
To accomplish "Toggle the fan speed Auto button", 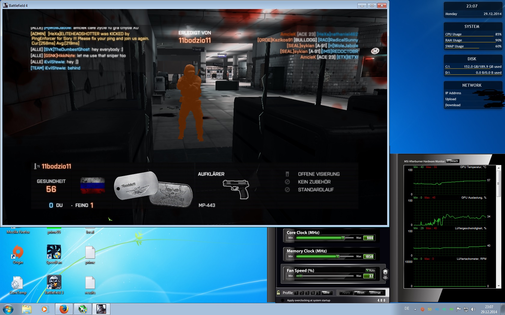I will [370, 270].
